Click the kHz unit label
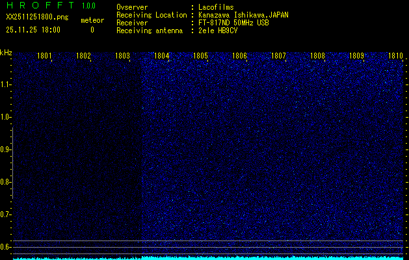409x260 pixels. [x=6, y=53]
